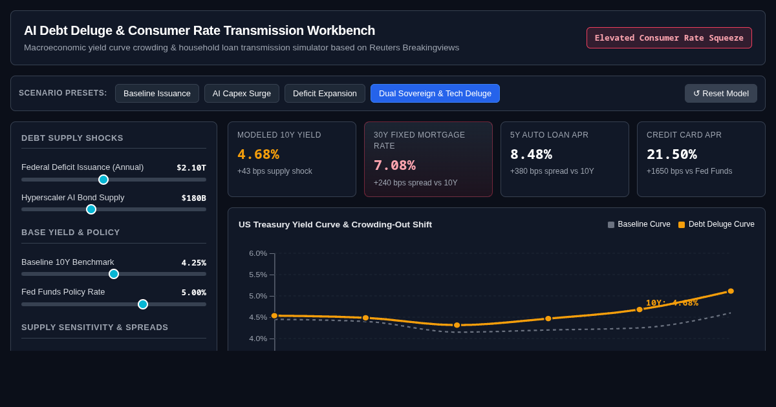Click the $2.10T federal deficit value

[x=191, y=167]
